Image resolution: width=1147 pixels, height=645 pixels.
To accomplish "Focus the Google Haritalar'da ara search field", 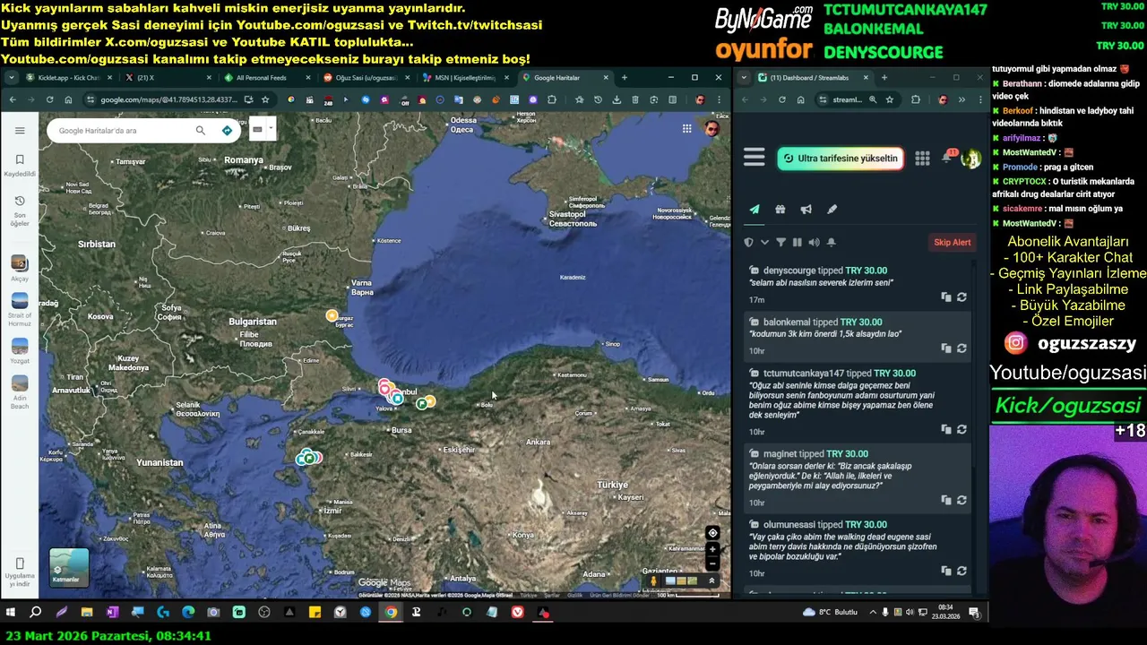I will [124, 131].
